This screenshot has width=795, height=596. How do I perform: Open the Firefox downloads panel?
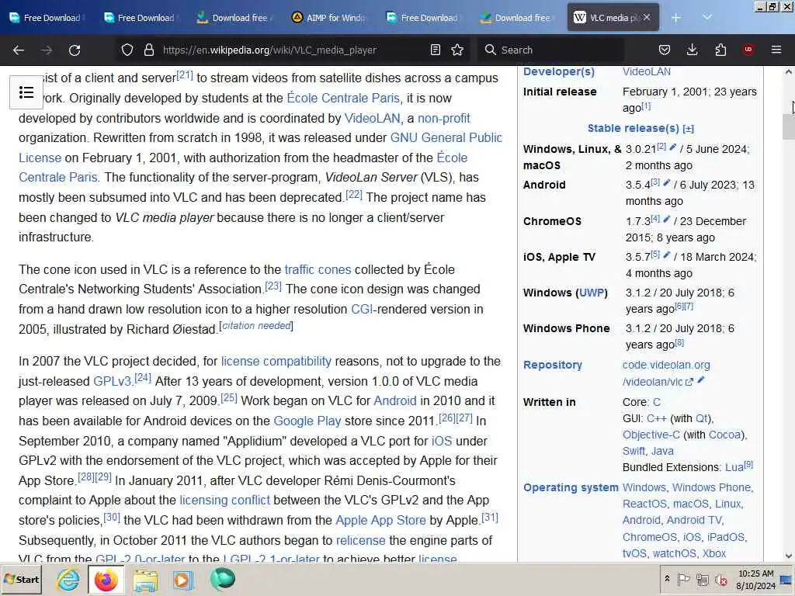pyautogui.click(x=692, y=50)
